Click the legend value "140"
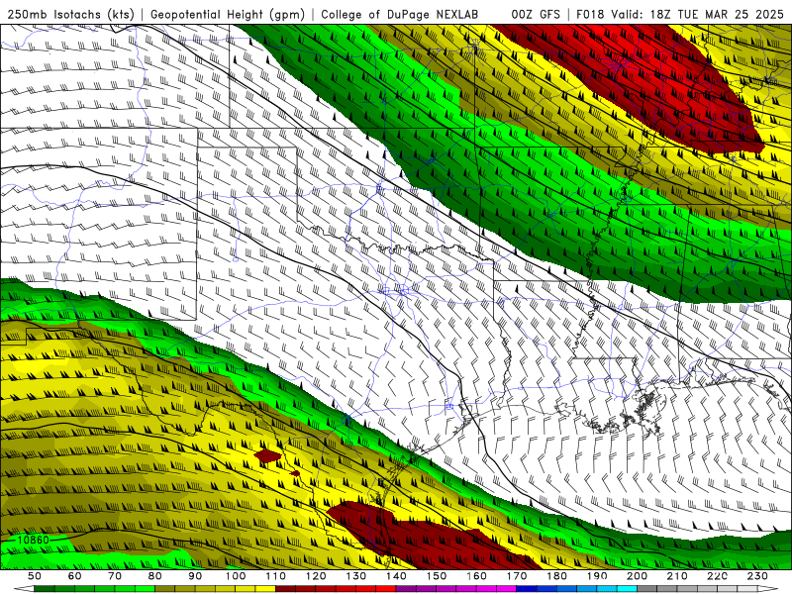792x594 pixels. pyautogui.click(x=396, y=576)
